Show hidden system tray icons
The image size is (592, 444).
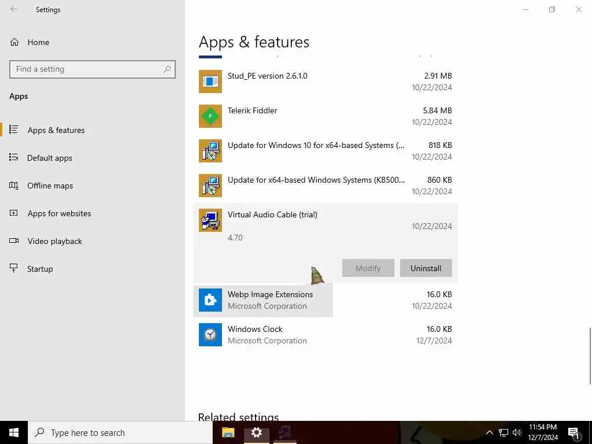489,432
